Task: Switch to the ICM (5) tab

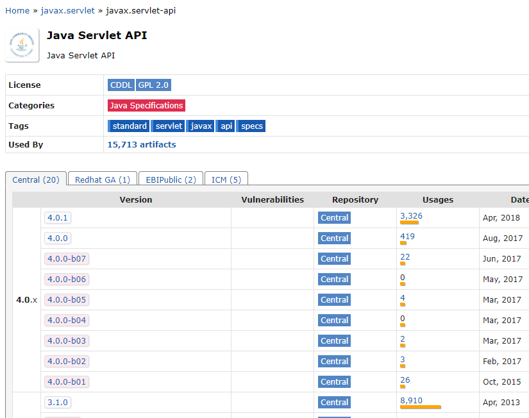Action: 226,180
